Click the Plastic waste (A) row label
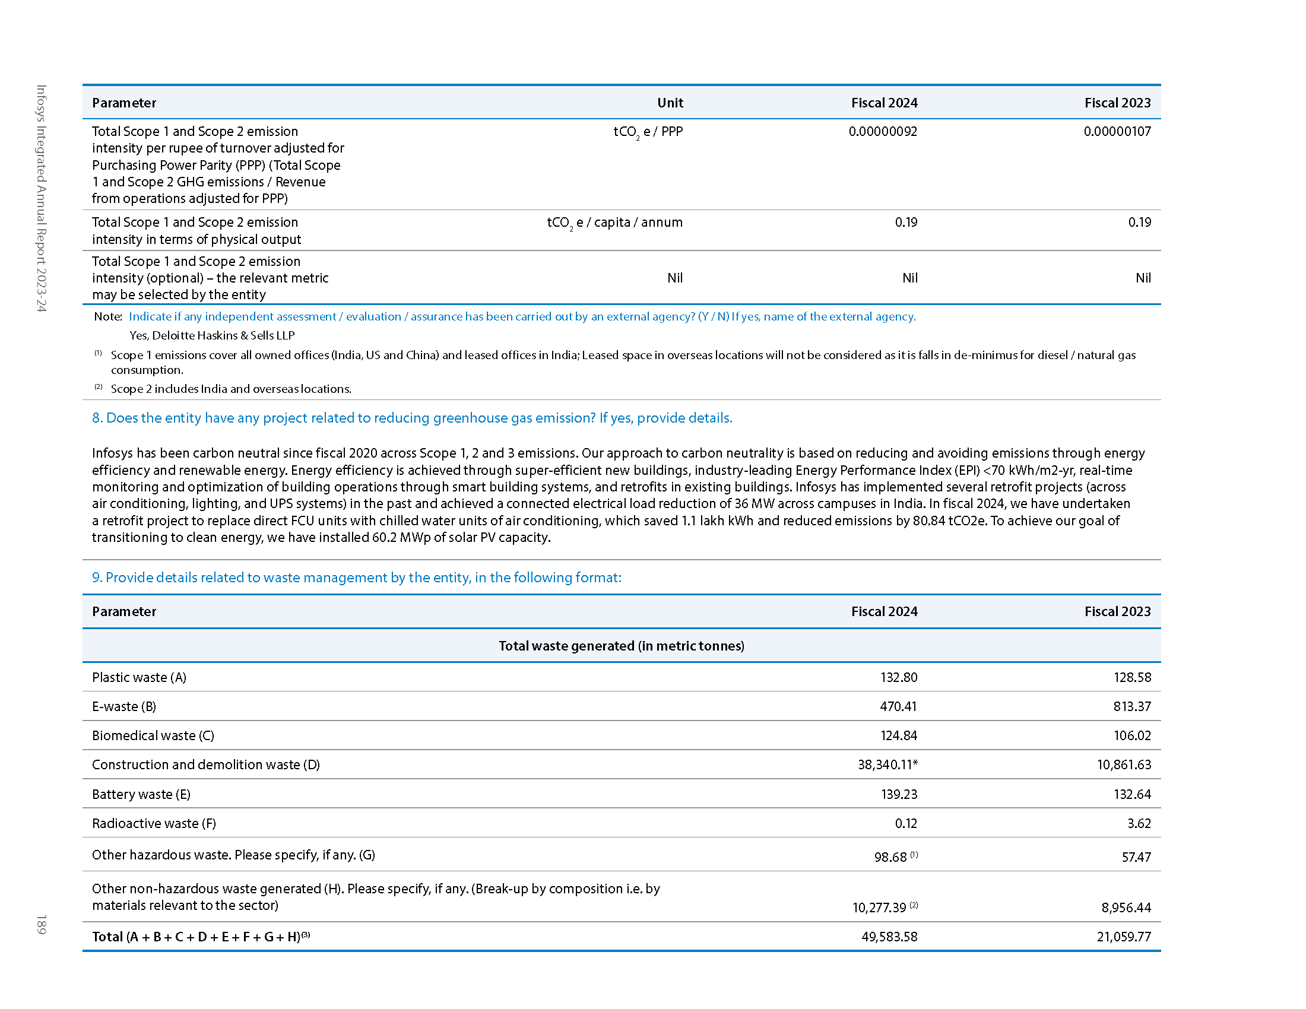 (140, 677)
